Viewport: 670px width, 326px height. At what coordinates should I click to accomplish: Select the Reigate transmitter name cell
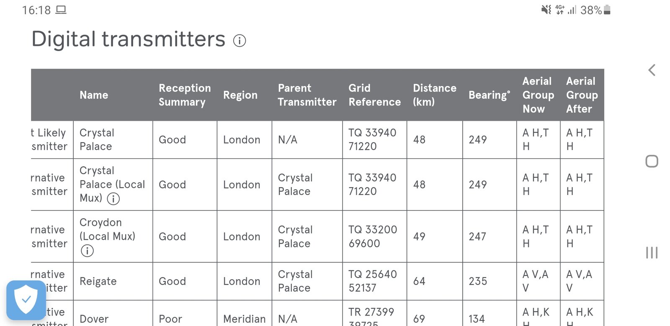(98, 281)
